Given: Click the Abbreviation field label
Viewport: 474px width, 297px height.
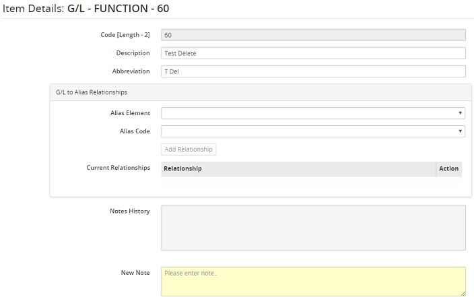Looking at the screenshot, I should pyautogui.click(x=131, y=71).
